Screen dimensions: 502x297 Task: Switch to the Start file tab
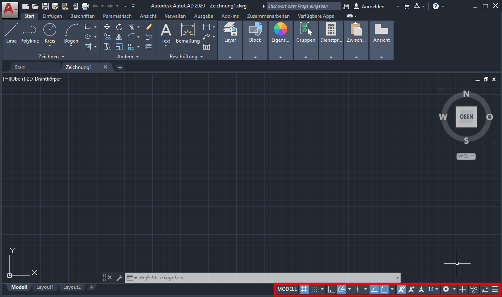click(x=20, y=67)
